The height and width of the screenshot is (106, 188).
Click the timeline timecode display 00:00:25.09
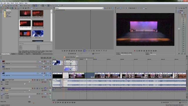point(46,58)
